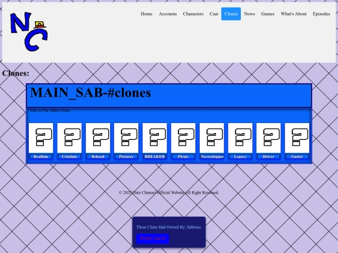338x253 pixels.
Task: Click the NC logo image
Action: point(29,31)
